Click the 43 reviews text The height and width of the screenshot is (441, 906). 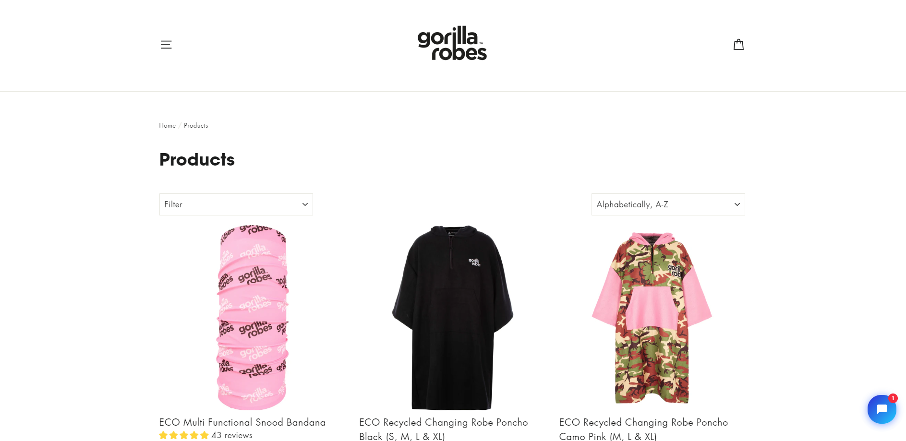[x=232, y=435]
